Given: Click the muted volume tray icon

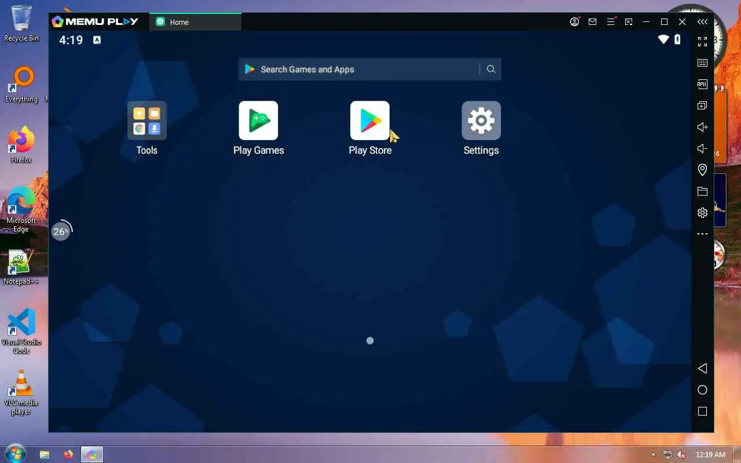Looking at the screenshot, I should [x=681, y=455].
